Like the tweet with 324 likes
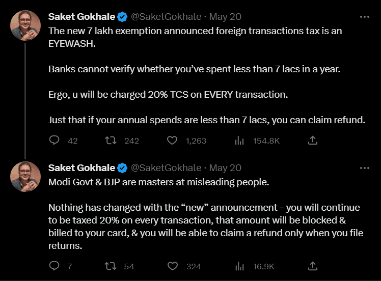 [172, 266]
